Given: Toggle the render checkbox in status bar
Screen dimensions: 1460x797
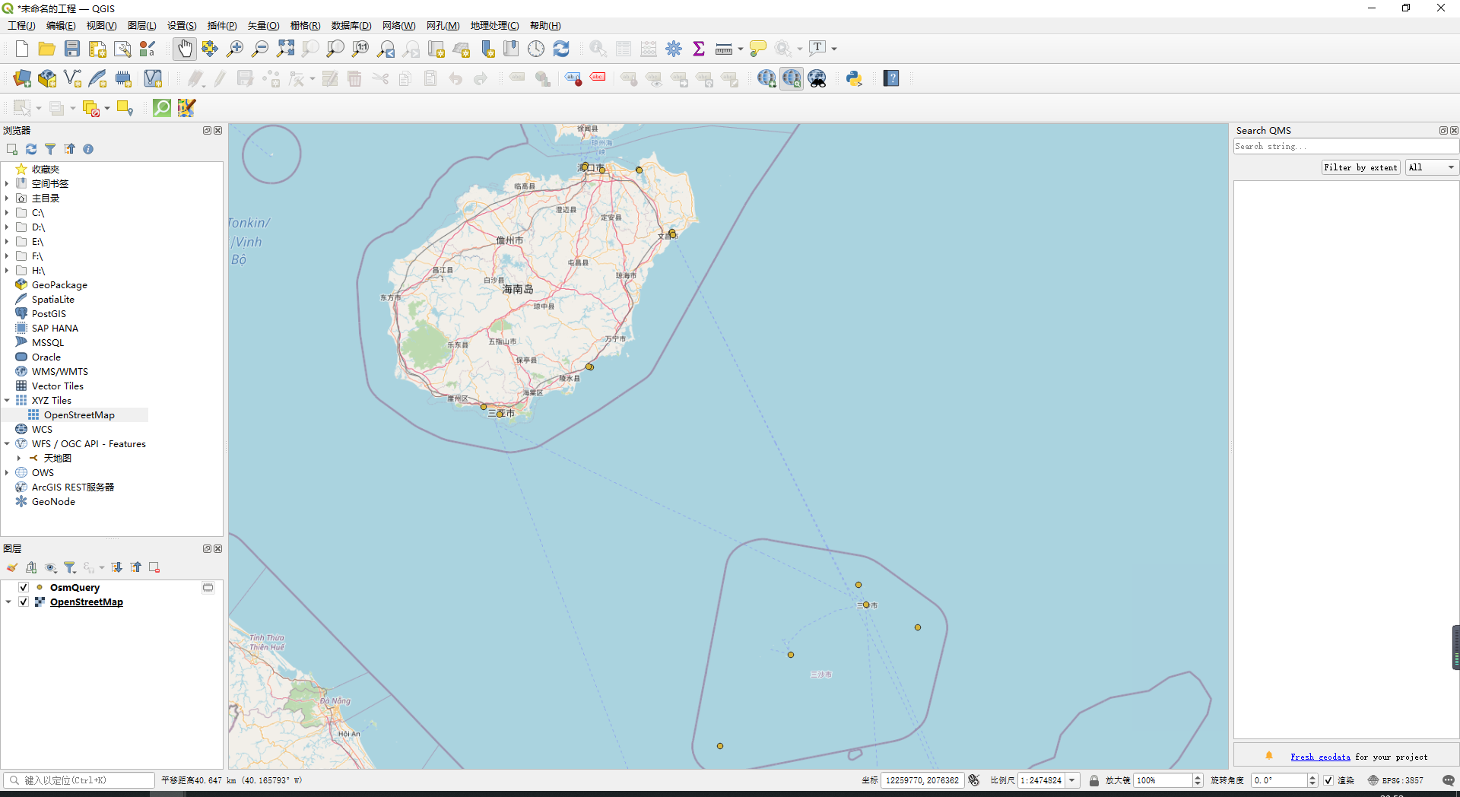Looking at the screenshot, I should [x=1328, y=780].
